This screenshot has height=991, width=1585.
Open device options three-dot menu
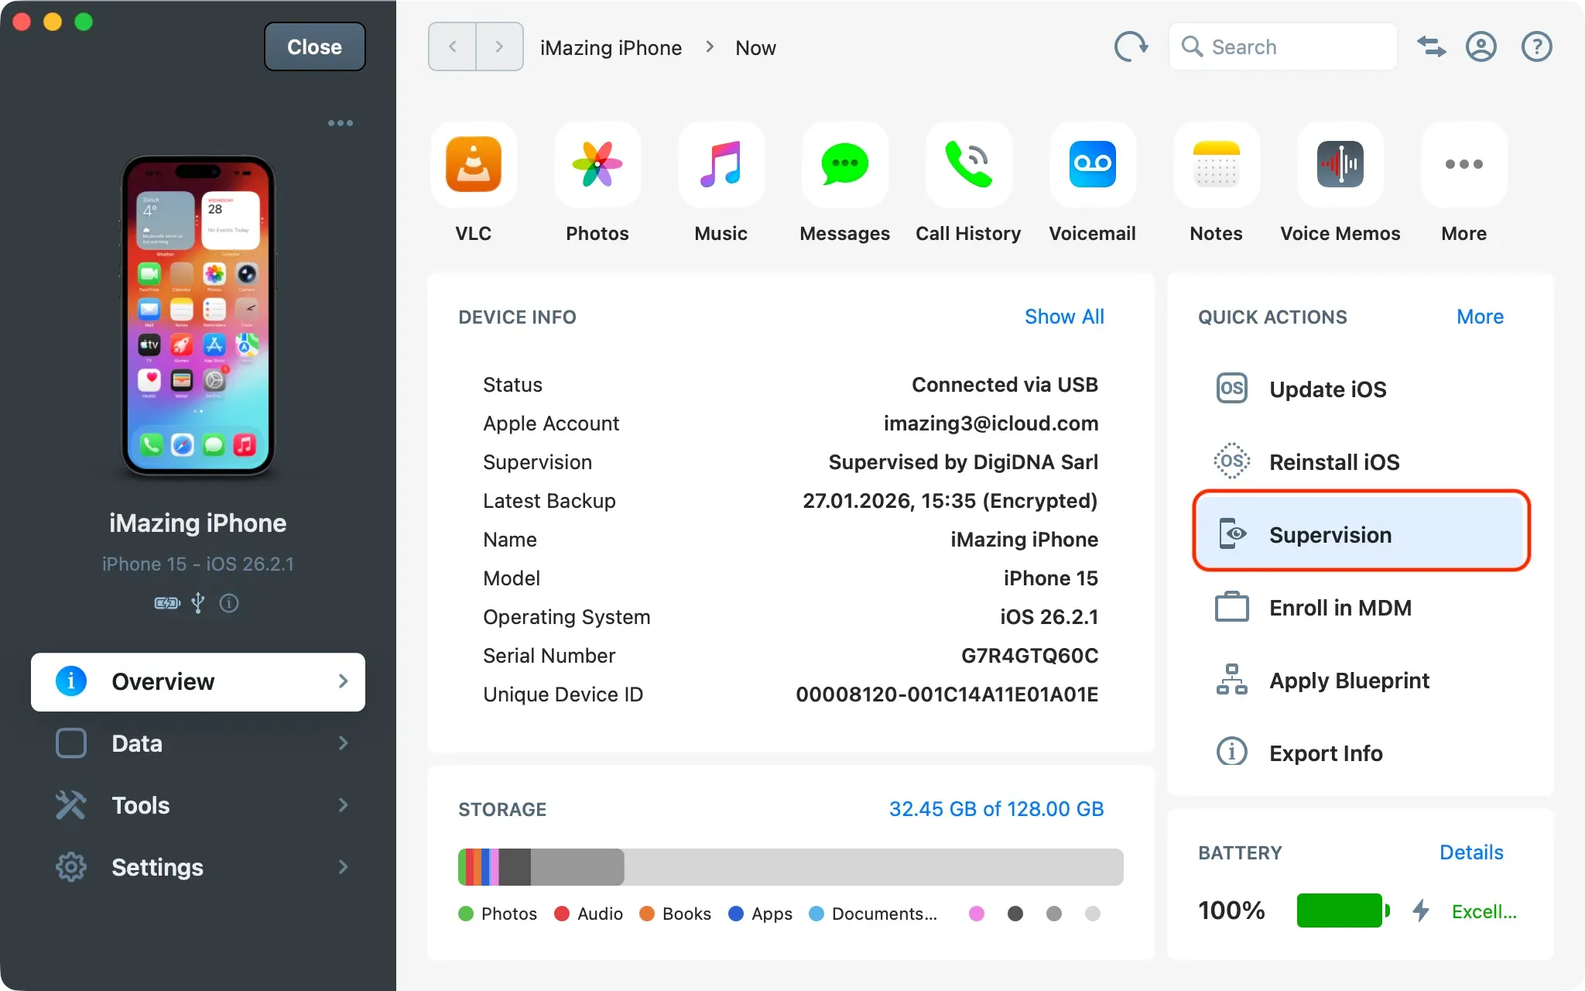[340, 123]
